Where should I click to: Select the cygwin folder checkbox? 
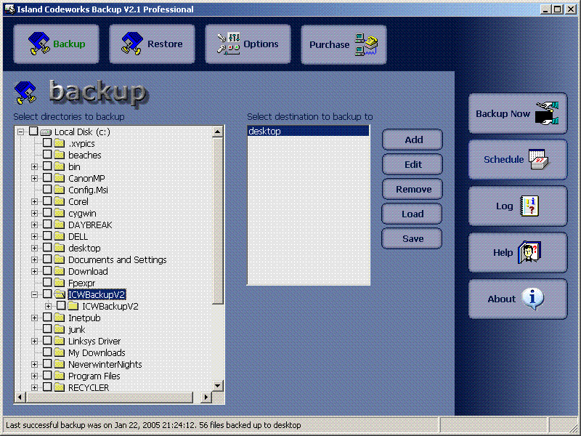pos(47,212)
